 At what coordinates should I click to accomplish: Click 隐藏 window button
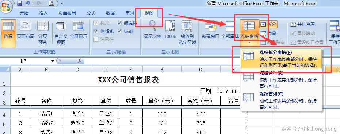(268, 33)
